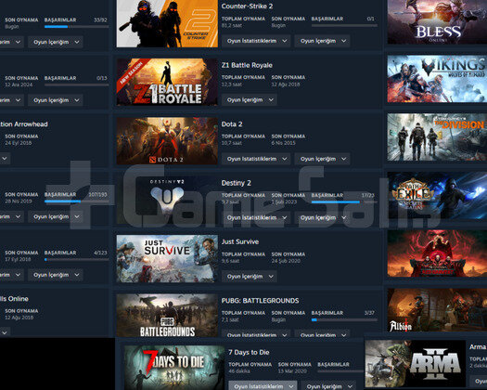This screenshot has width=487, height=390.
Task: Click the 'tion Arrowhead' game title
Action: [24, 124]
